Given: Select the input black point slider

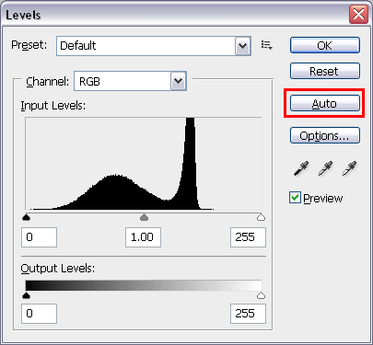Looking at the screenshot, I should point(27,217).
